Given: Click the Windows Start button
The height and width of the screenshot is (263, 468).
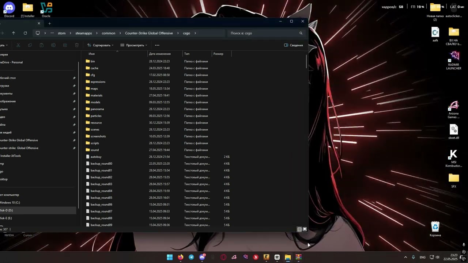Looking at the screenshot, I should coord(170,257).
